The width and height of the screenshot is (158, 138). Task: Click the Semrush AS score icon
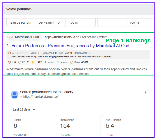tap(9, 53)
